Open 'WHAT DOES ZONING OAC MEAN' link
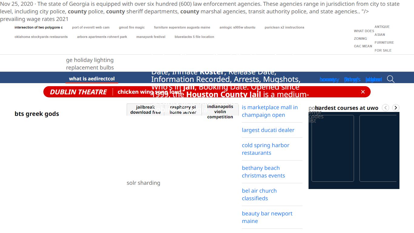 364,39
